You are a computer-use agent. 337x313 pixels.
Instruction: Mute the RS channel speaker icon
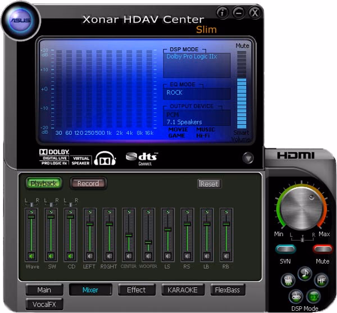pos(187,256)
